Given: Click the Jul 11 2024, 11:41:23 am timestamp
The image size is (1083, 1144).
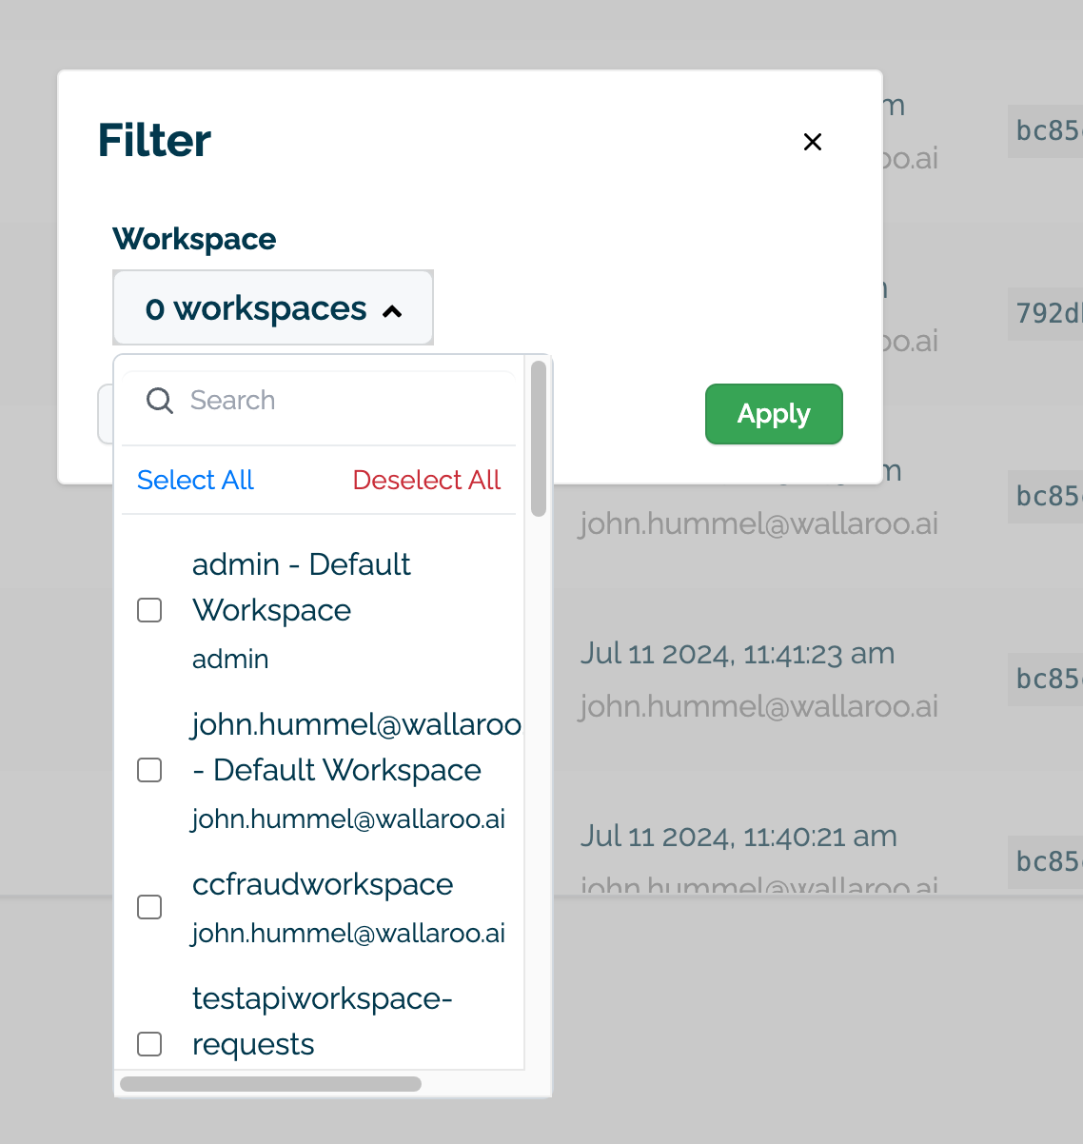Looking at the screenshot, I should click(x=738, y=654).
